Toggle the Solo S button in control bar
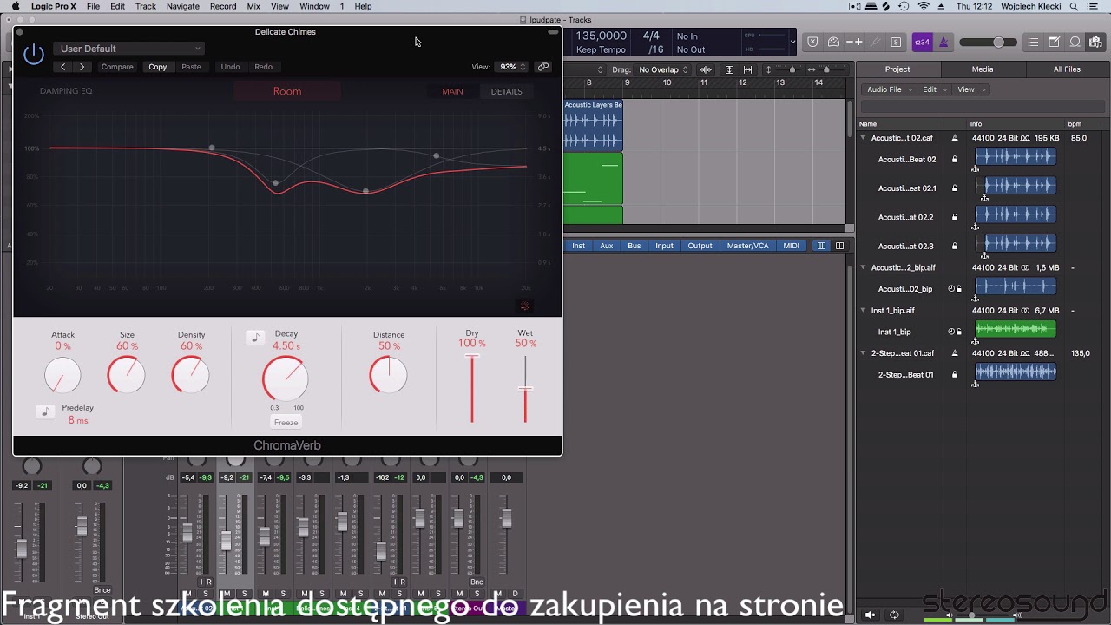Screen dimensions: 1111x625 896,42
